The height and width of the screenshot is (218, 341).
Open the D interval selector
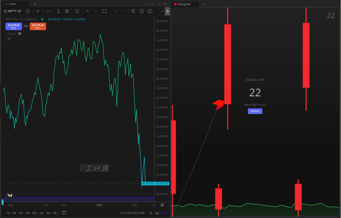coord(38,11)
